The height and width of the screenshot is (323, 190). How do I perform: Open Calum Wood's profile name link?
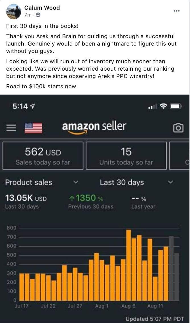coord(42,8)
